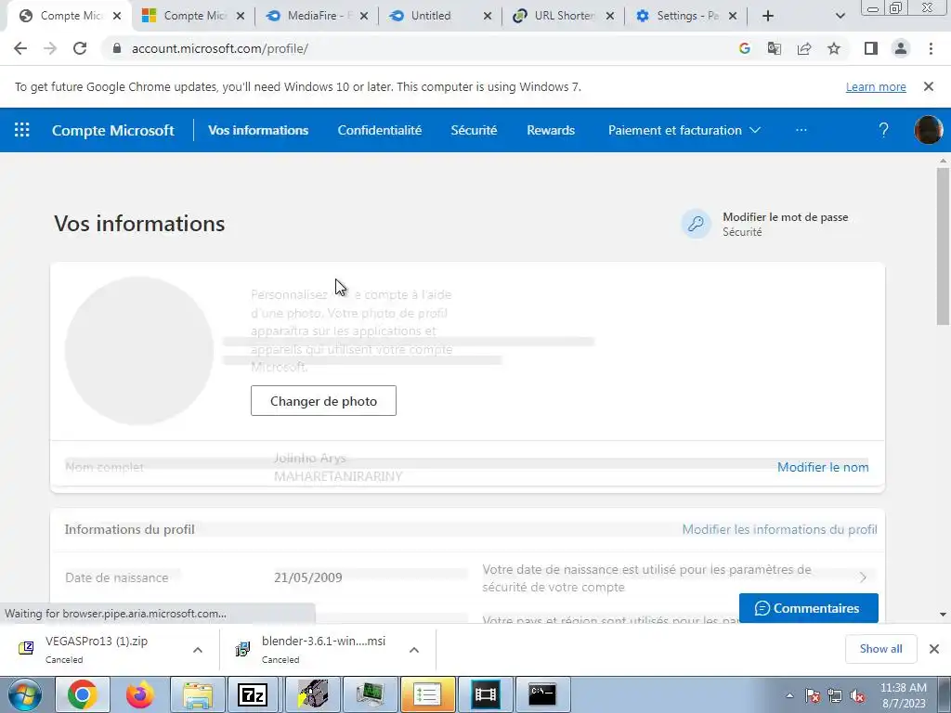Image resolution: width=951 pixels, height=713 pixels.
Task: Click the taskbar clock and date
Action: coord(903,695)
